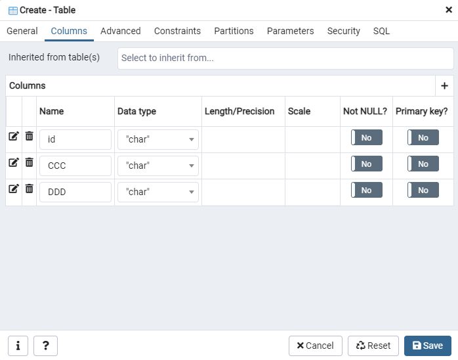Open the Inherited from table(s) selector

click(285, 58)
